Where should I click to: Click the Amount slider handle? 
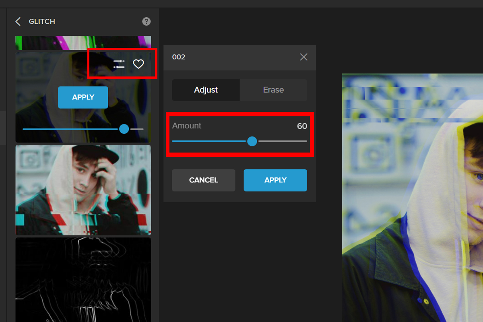tap(252, 141)
